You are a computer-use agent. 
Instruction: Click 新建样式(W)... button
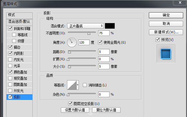pyautogui.click(x=166, y=32)
